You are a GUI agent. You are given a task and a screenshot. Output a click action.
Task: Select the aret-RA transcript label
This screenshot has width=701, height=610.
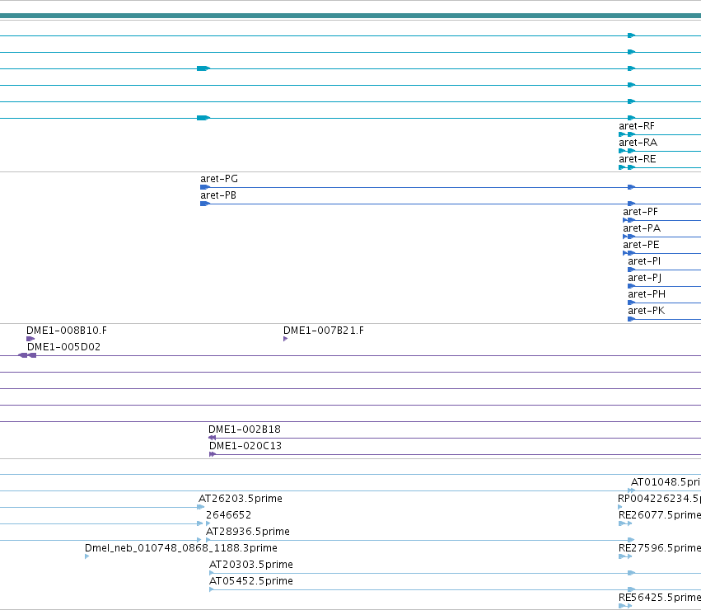click(638, 143)
